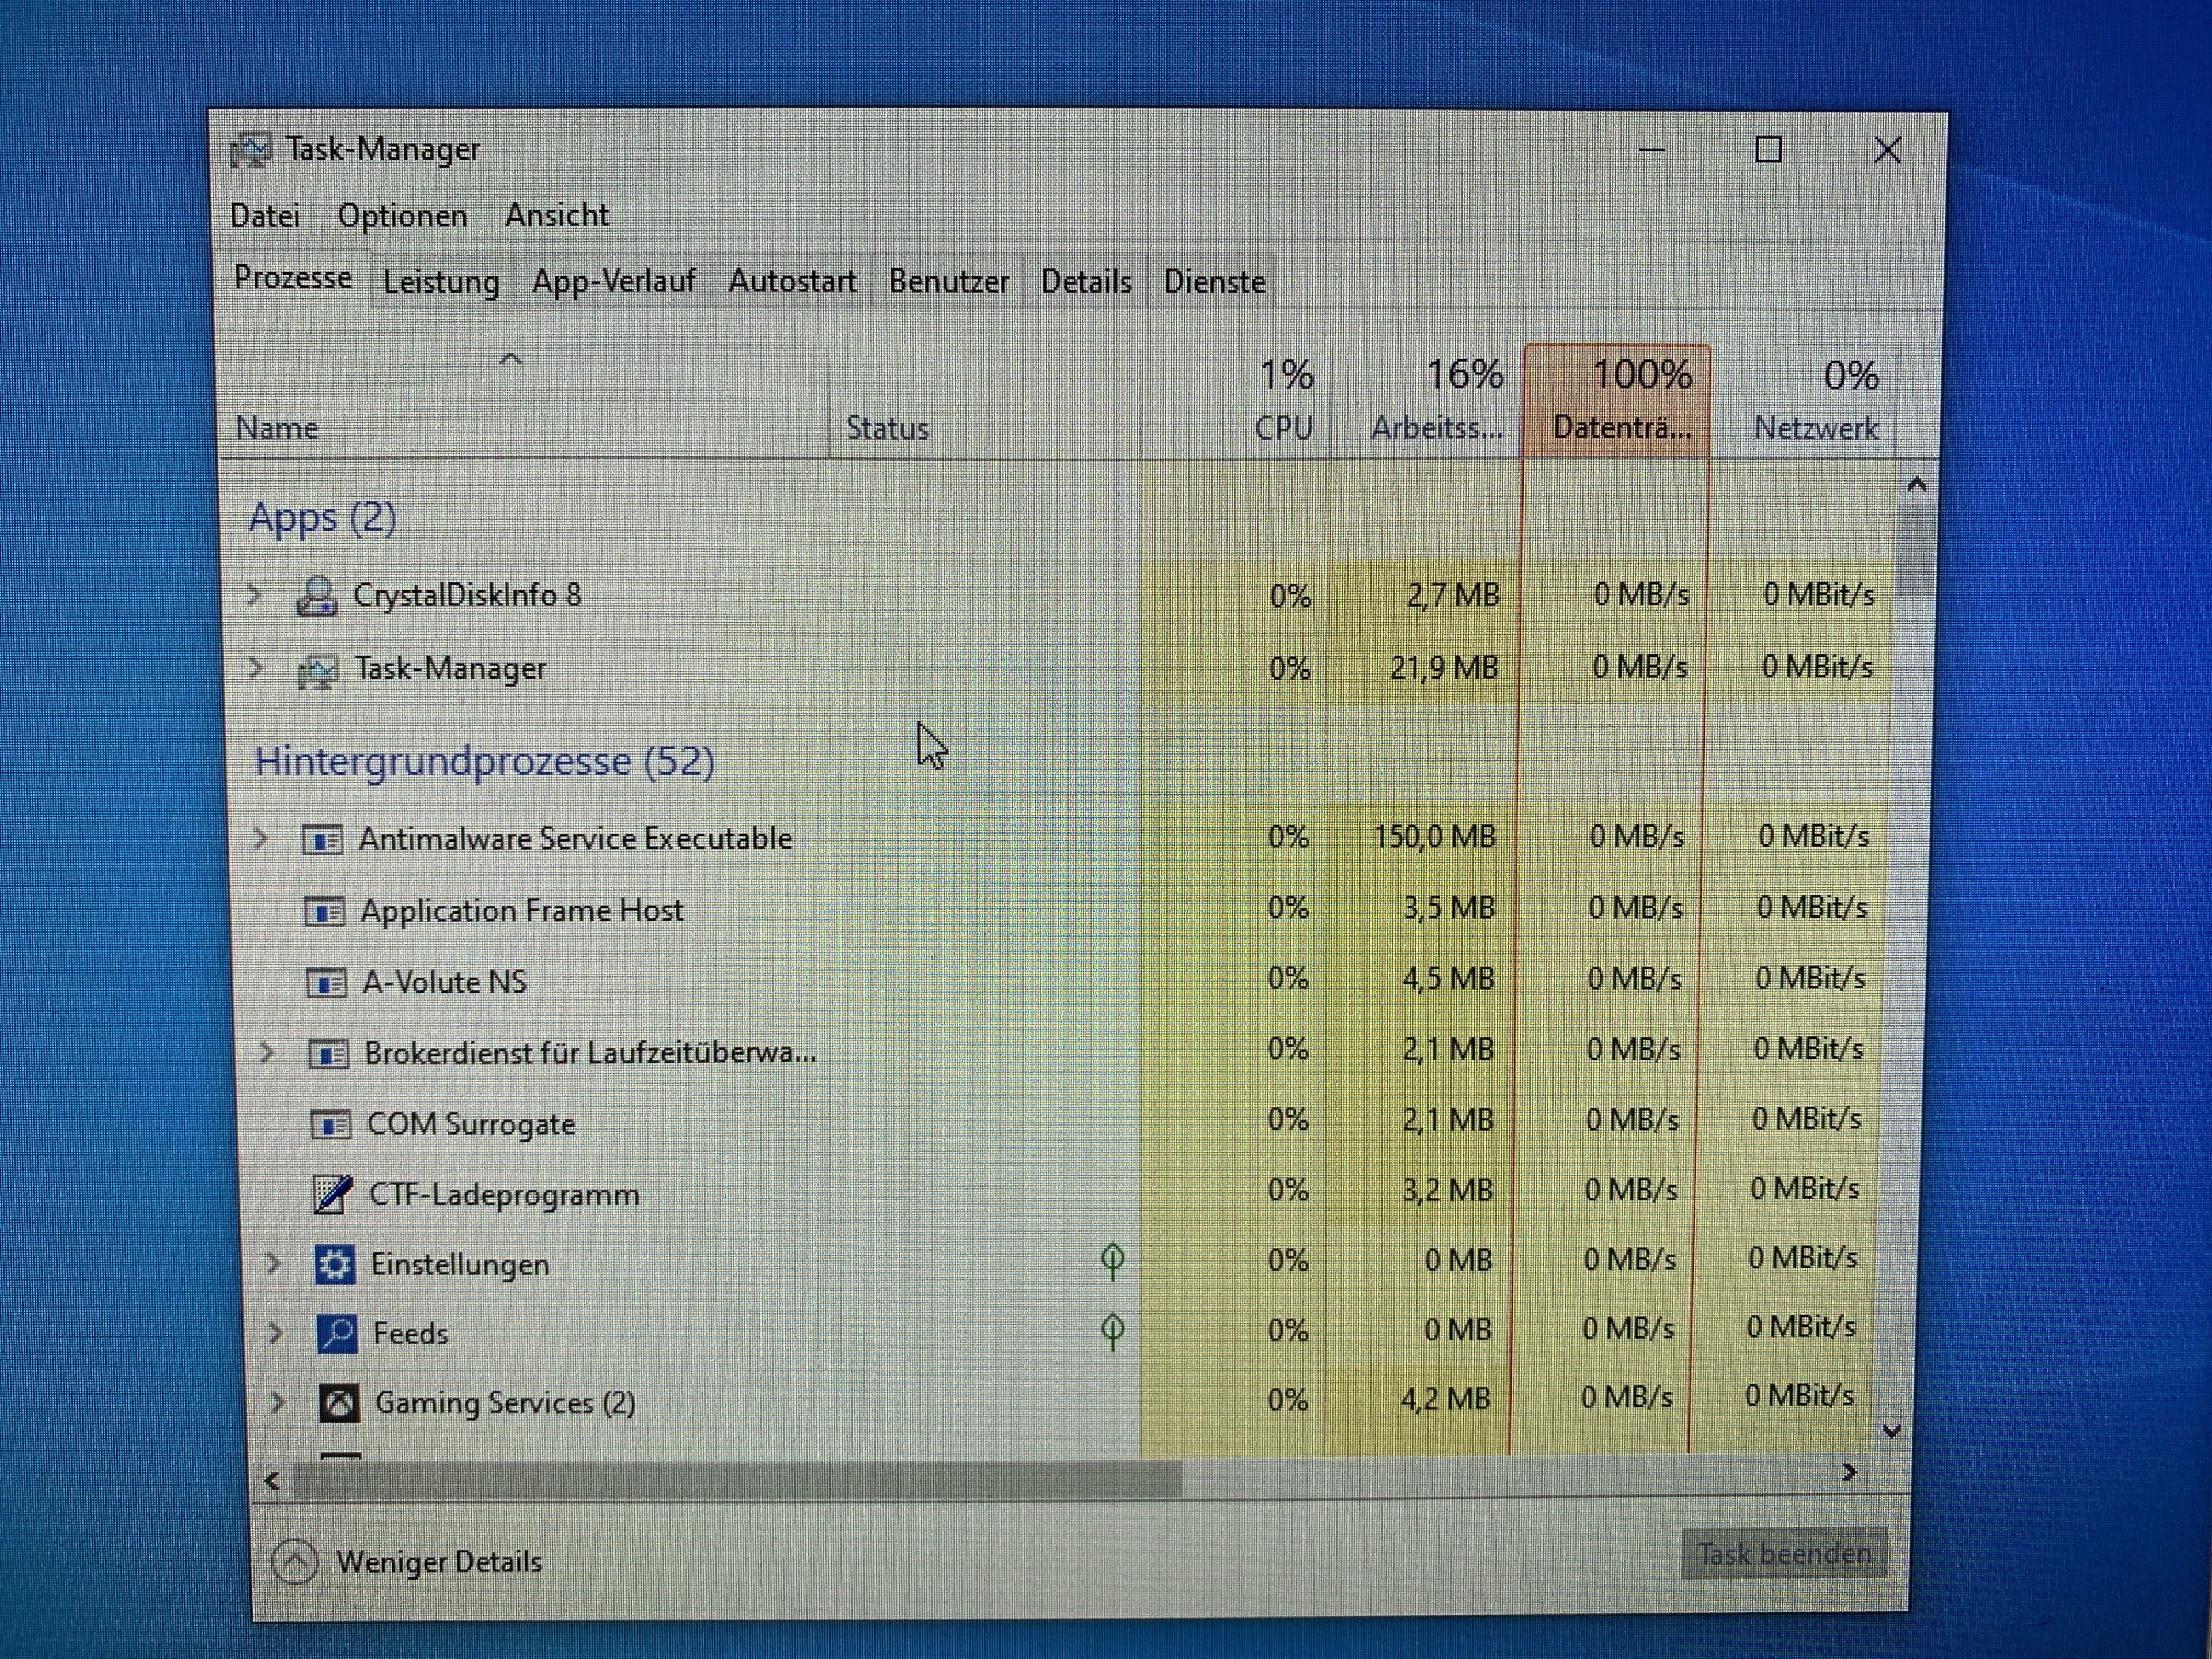Open the Optionen menu
The image size is (2212, 1659).
(x=402, y=215)
